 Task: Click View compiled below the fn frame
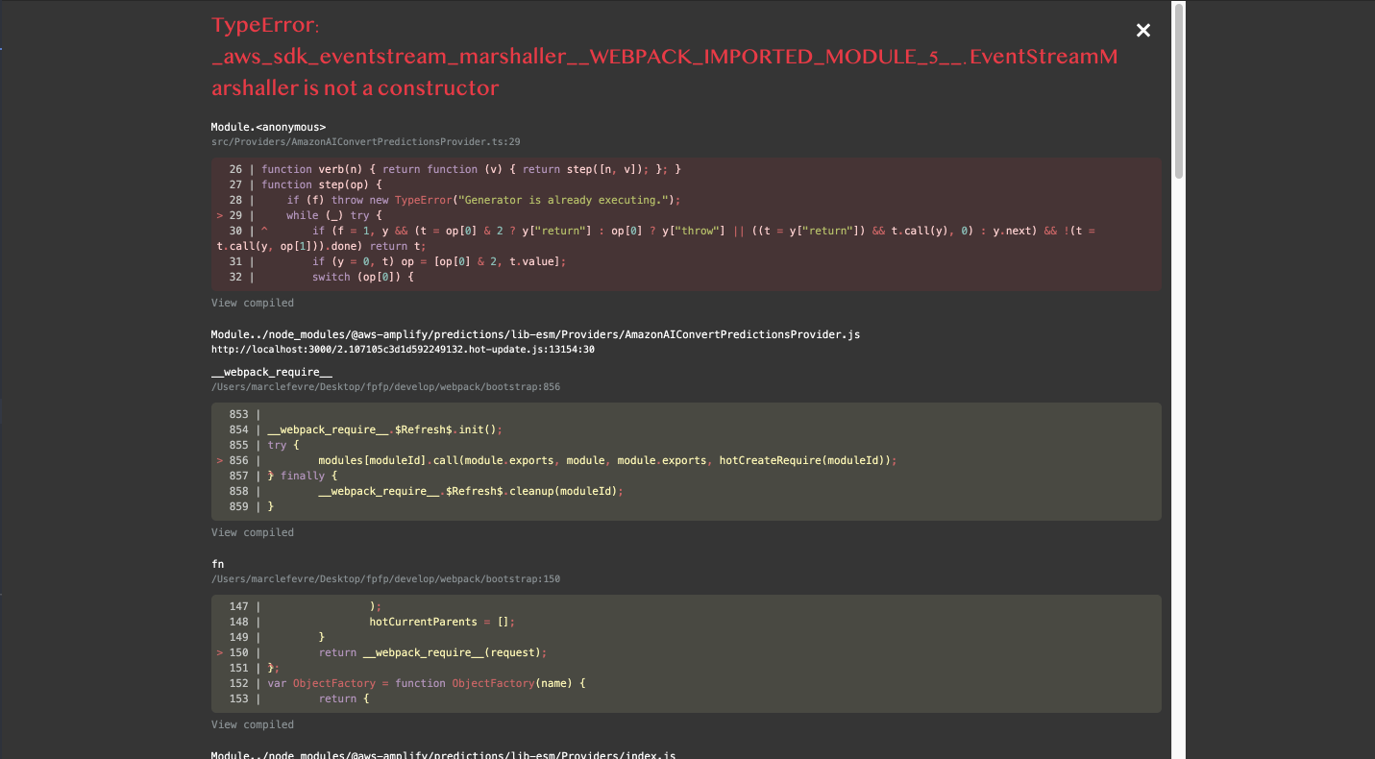point(252,723)
